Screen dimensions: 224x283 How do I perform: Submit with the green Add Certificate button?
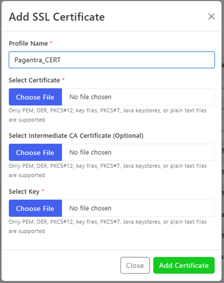point(184,265)
